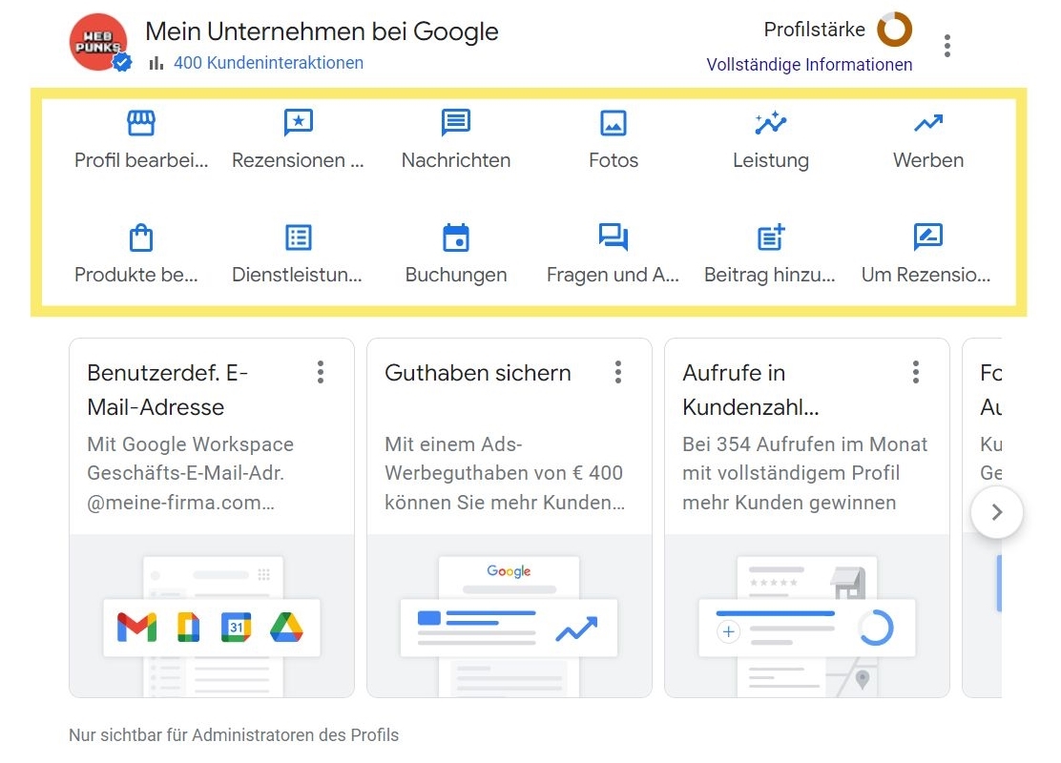Open the Werben trending-arrow icon
The height and width of the screenshot is (763, 1061).
pyautogui.click(x=928, y=123)
